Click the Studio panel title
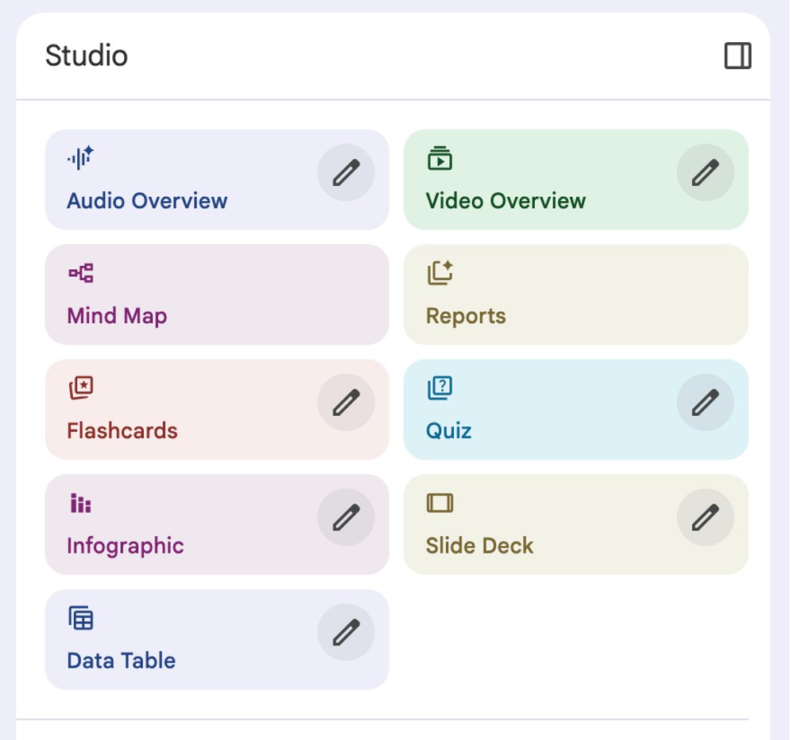790x740 pixels. pos(87,56)
